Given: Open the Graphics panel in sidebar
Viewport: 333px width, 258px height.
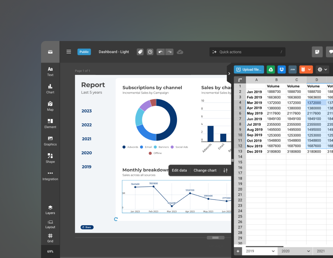Looking at the screenshot, I should pyautogui.click(x=50, y=141).
